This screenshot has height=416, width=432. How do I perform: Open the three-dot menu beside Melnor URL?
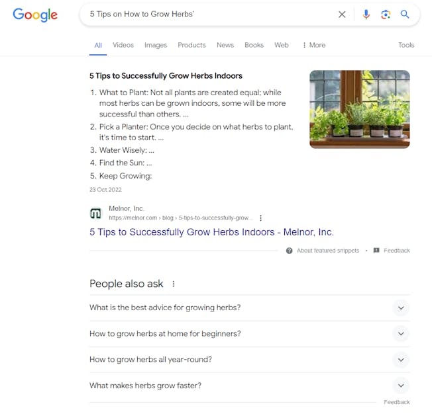[x=261, y=218]
